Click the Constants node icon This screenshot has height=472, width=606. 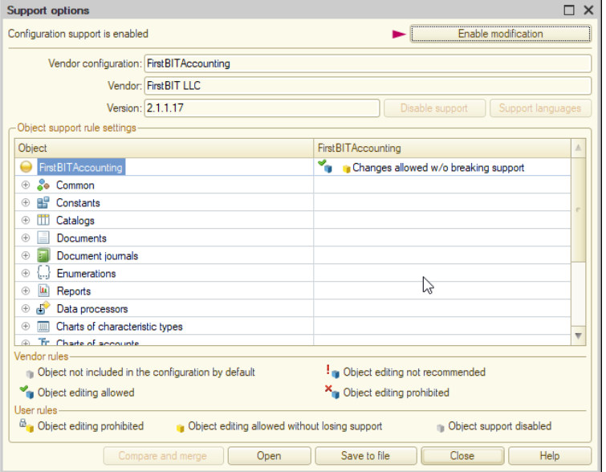point(43,202)
